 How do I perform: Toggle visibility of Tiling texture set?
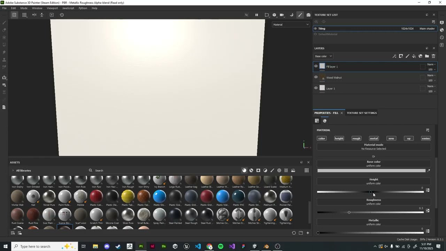tap(315, 29)
